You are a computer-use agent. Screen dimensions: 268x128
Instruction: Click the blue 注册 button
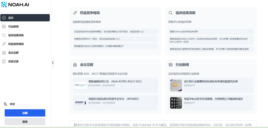[25, 113]
